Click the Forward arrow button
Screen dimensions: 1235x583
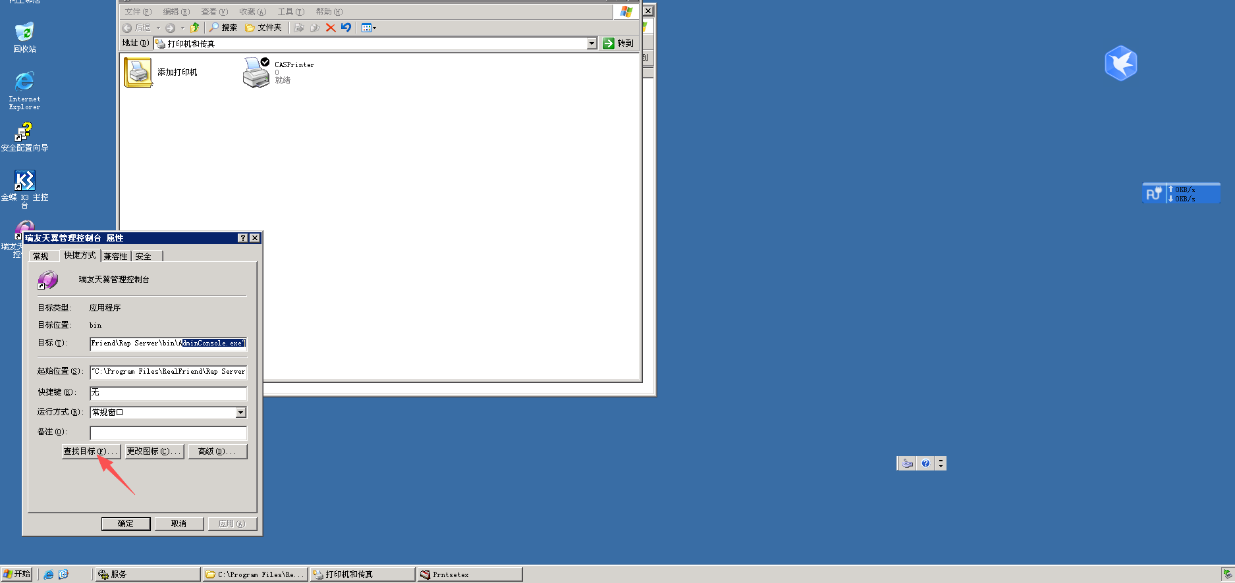[x=171, y=28]
